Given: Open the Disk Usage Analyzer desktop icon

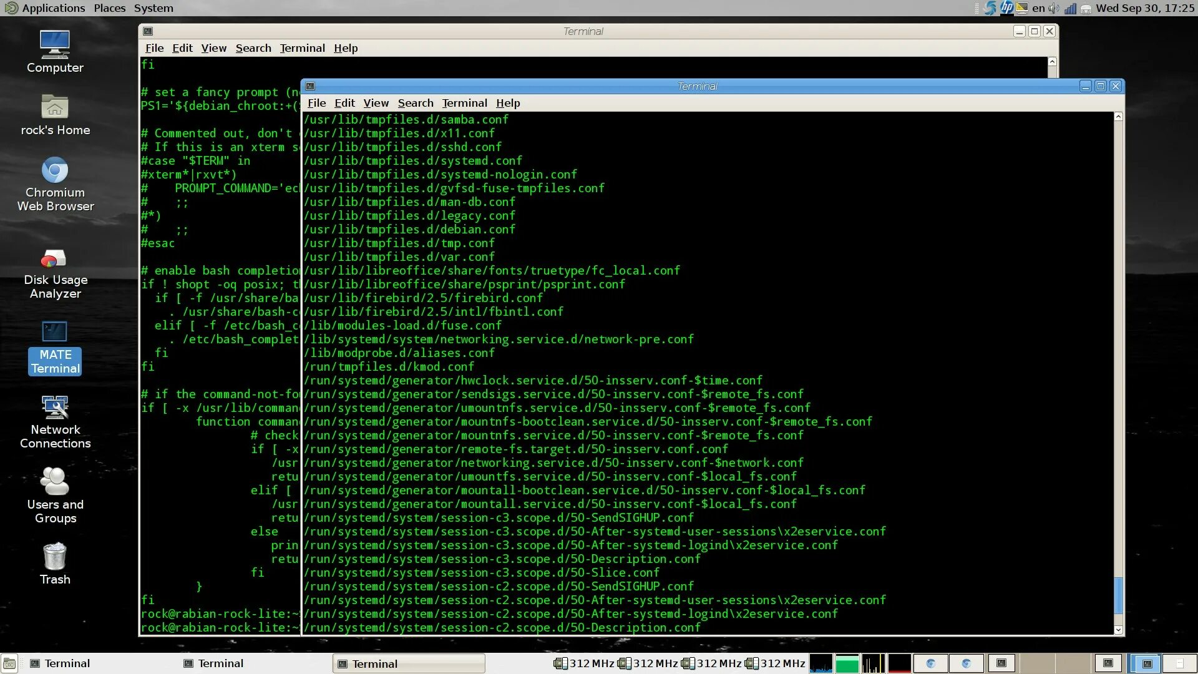Looking at the screenshot, I should point(55,260).
